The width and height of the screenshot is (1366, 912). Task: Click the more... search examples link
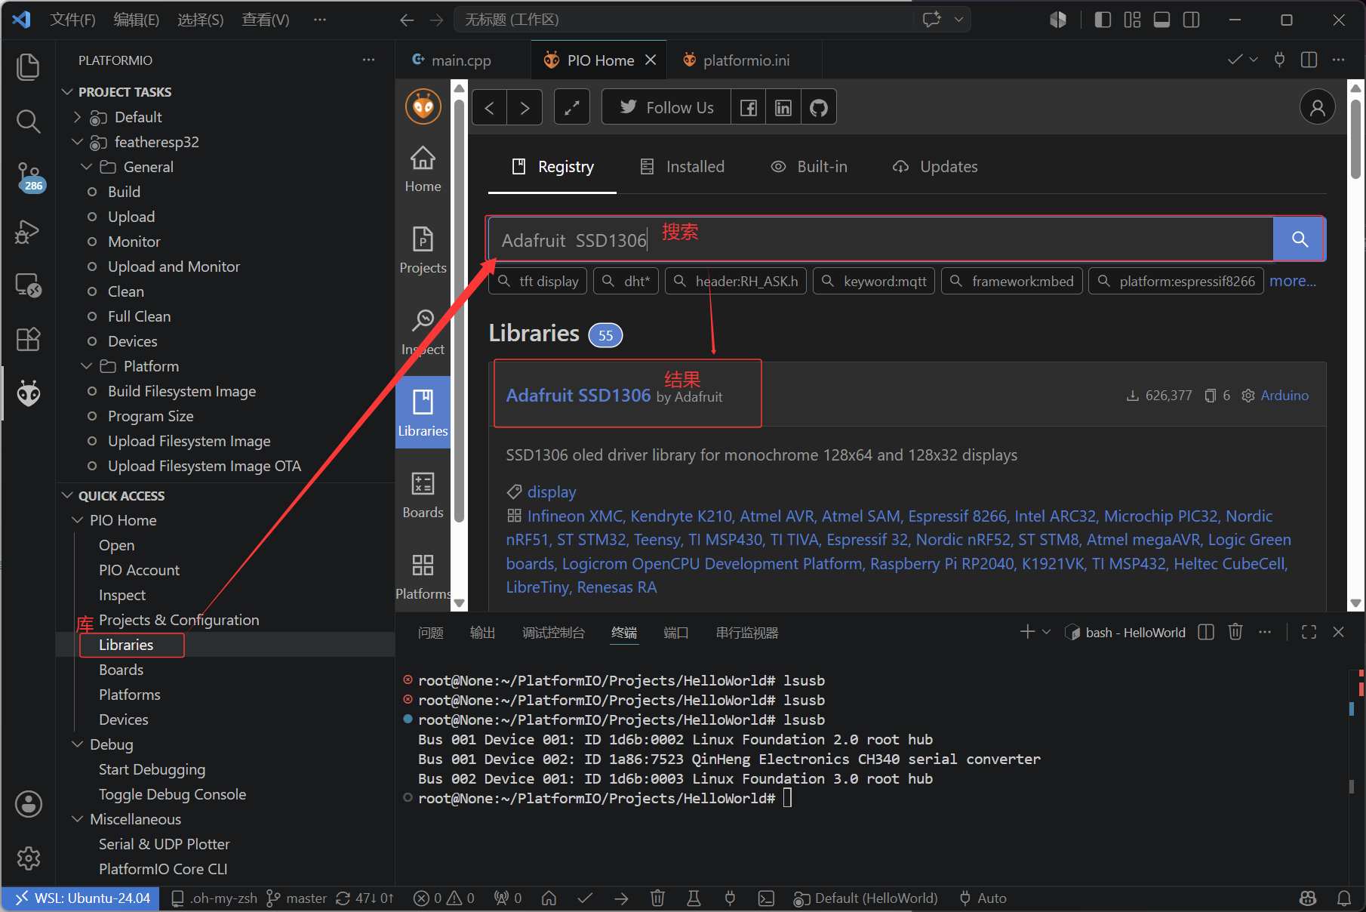pos(1293,281)
